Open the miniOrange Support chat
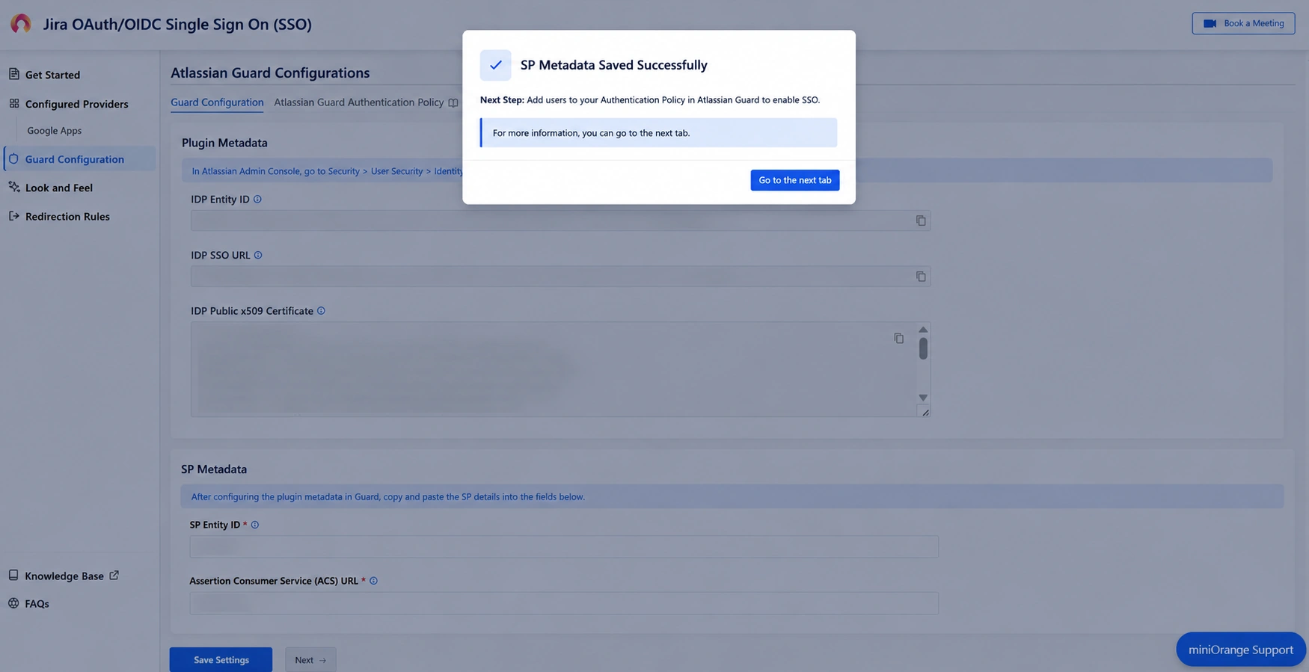Viewport: 1309px width, 672px height. coord(1240,650)
